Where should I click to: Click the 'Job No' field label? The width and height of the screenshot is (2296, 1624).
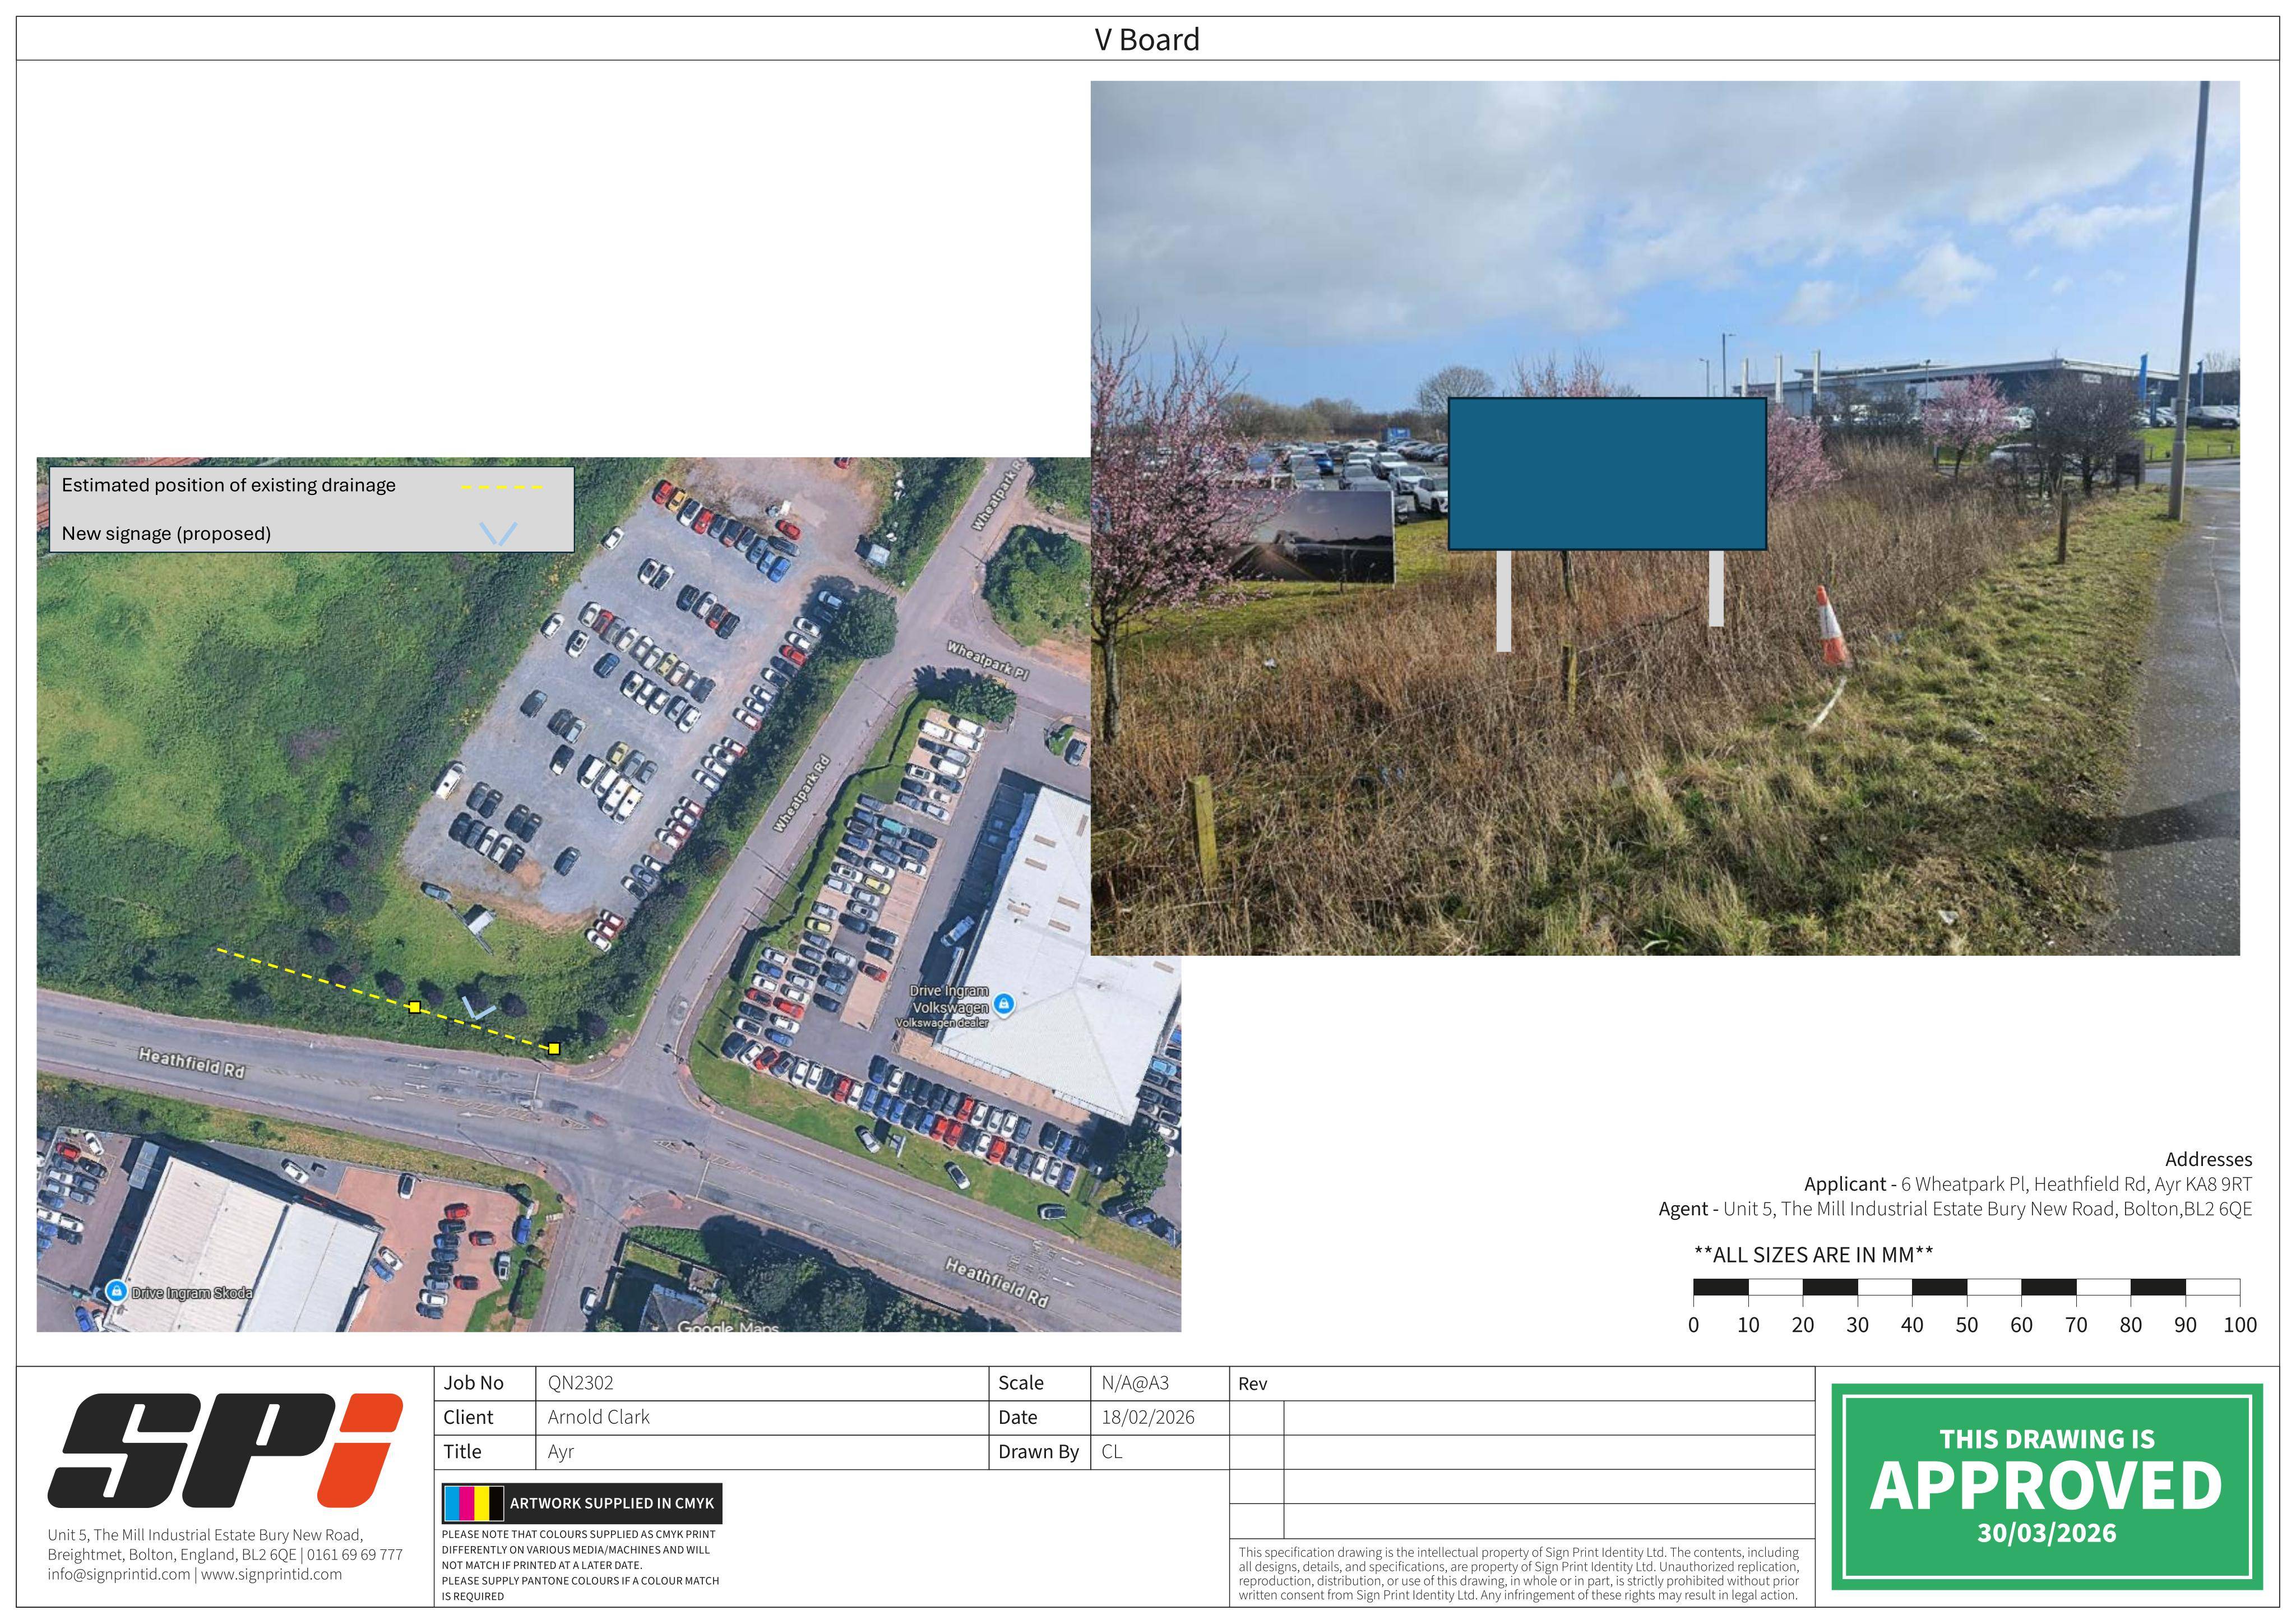point(473,1383)
